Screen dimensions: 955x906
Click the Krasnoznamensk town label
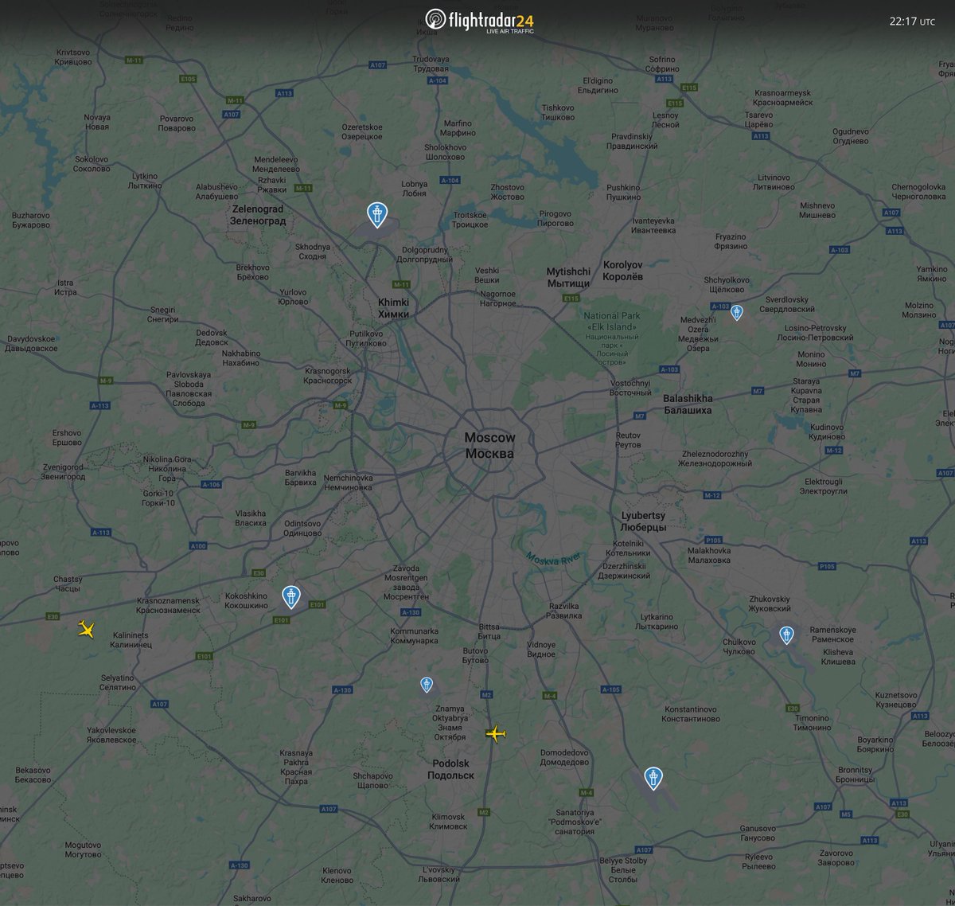tap(169, 605)
